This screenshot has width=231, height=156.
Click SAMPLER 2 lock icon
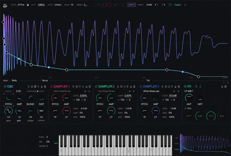(131, 87)
